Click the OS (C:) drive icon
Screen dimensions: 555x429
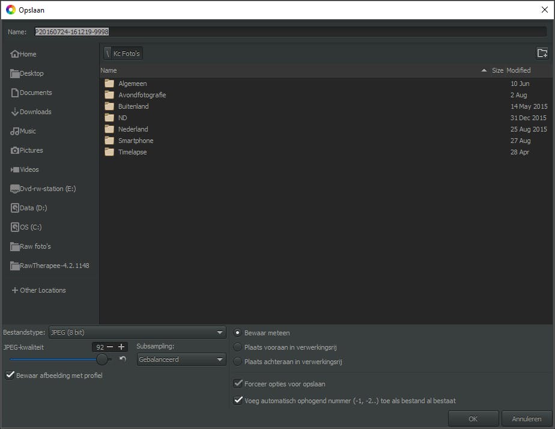click(15, 227)
